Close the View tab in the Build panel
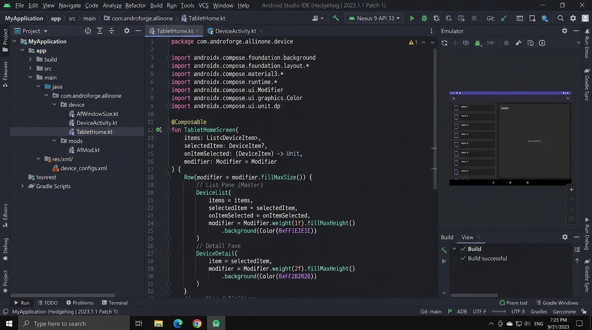Viewport: 592px width, 330px height. 478,237
